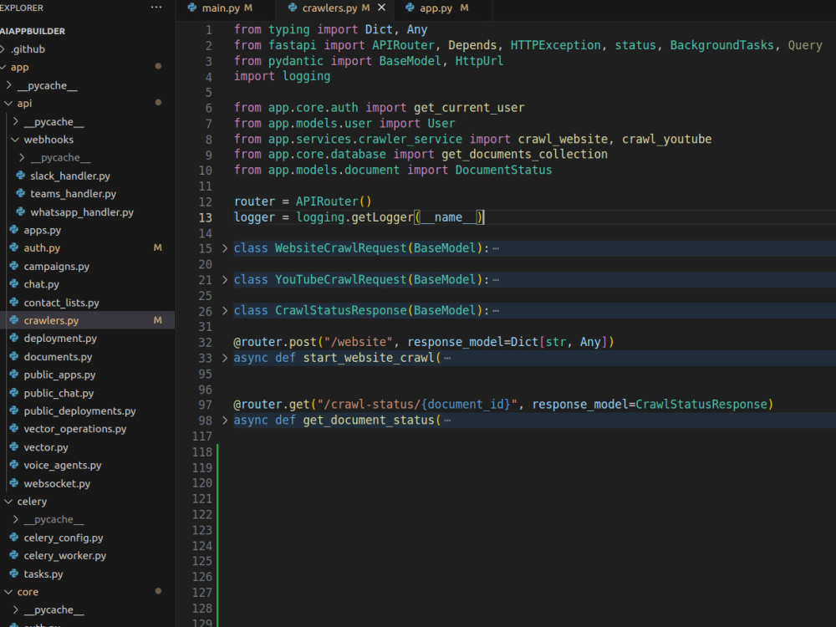Click 'APIRouter()' on line 12
Viewport: 836px width, 627px height.
pyautogui.click(x=334, y=201)
